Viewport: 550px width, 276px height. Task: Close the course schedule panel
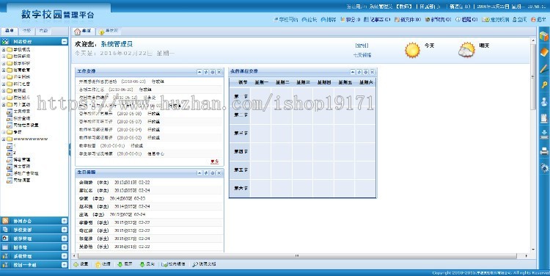[373, 72]
